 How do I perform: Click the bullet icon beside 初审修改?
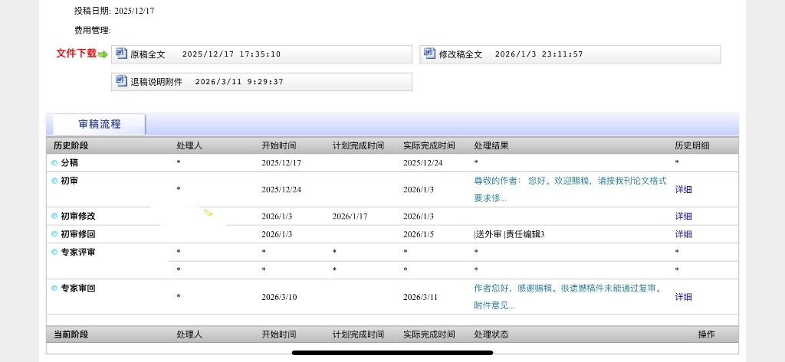[x=54, y=217]
